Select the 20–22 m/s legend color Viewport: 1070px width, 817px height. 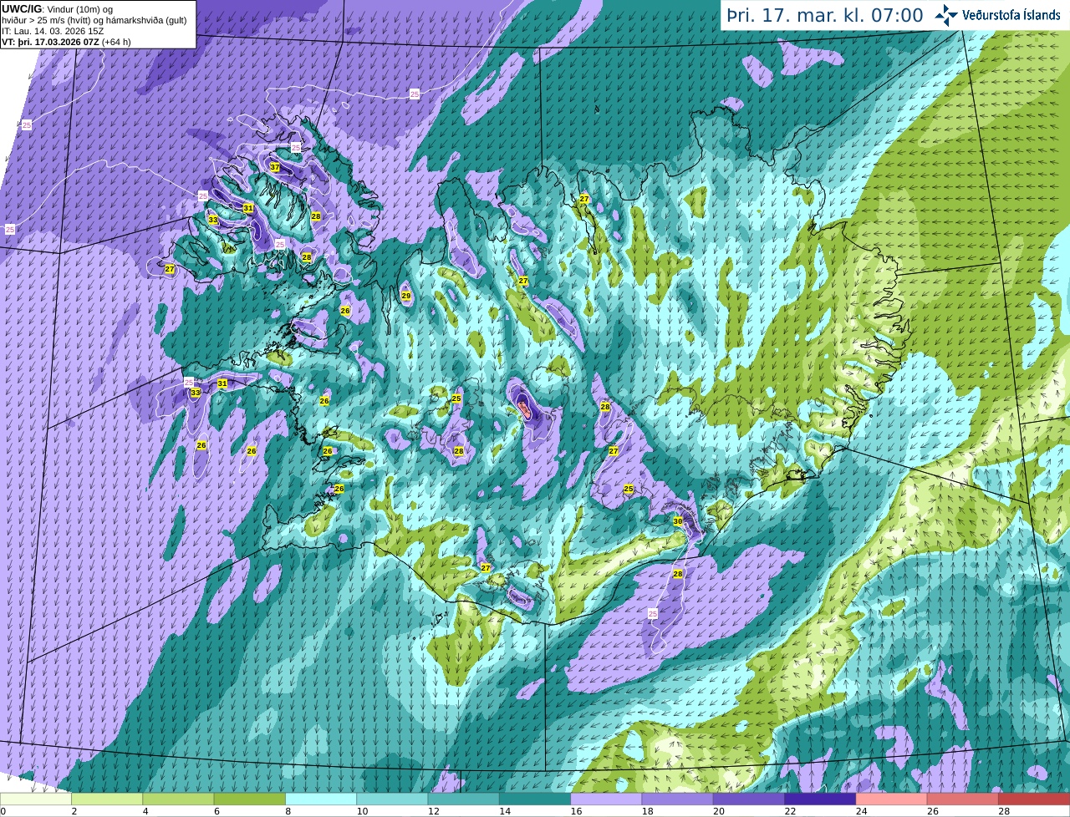click(749, 799)
